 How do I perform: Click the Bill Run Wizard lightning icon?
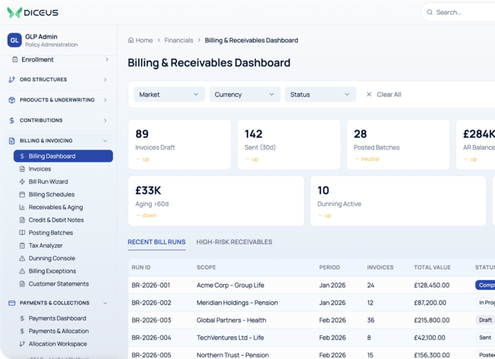point(22,182)
